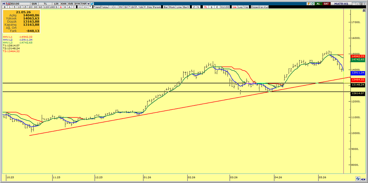Click the Sil delete button
This screenshot has width=368, height=183.
(126, 7)
